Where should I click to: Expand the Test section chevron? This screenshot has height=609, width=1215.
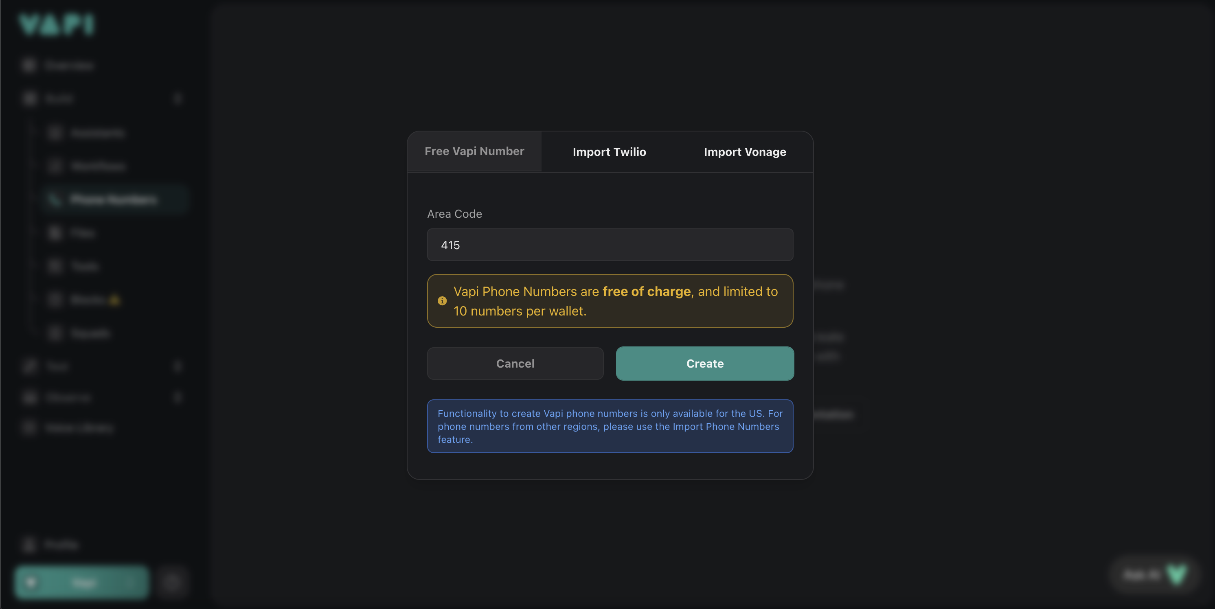(x=178, y=366)
